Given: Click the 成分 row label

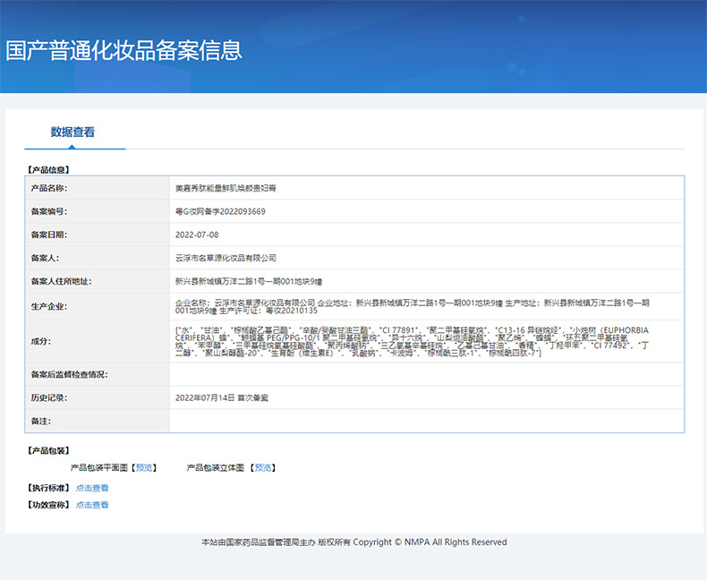Looking at the screenshot, I should pos(41,341).
